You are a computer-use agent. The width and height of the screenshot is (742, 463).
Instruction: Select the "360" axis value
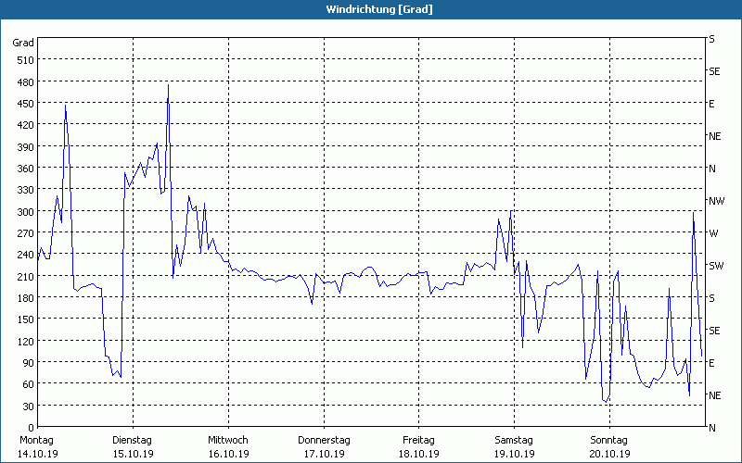[x=25, y=169]
